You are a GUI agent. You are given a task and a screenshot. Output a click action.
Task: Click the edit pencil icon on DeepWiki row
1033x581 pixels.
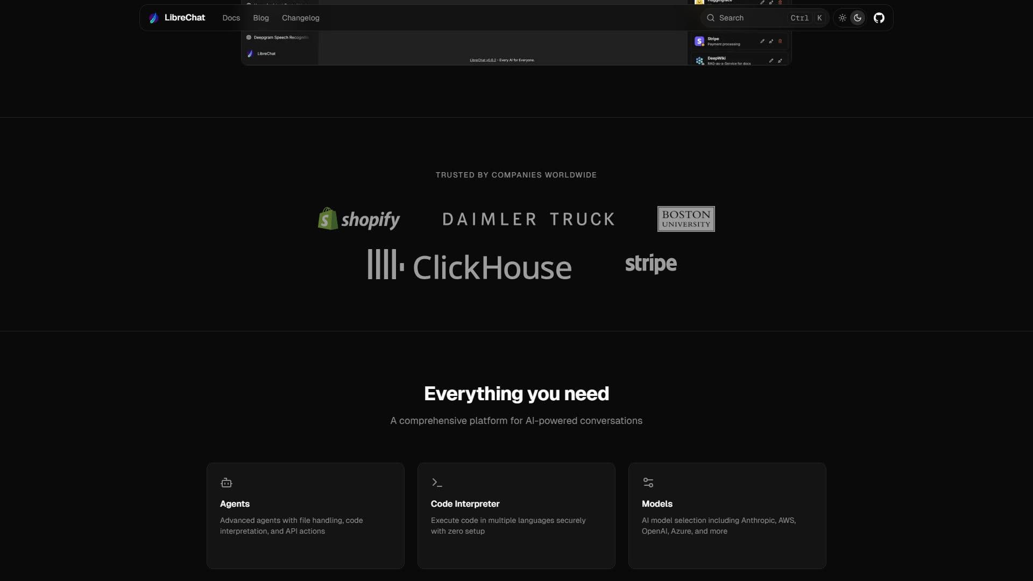click(771, 61)
